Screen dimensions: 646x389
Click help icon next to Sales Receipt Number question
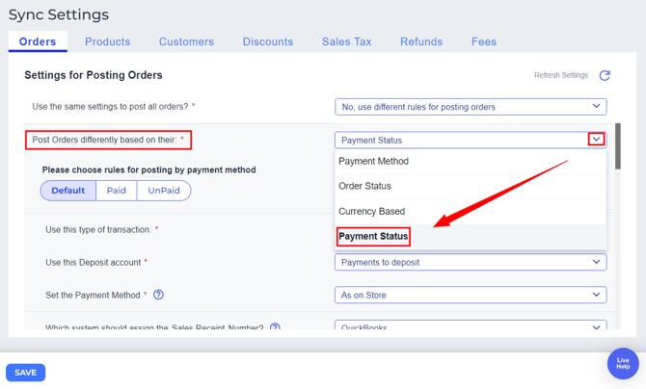pos(275,327)
